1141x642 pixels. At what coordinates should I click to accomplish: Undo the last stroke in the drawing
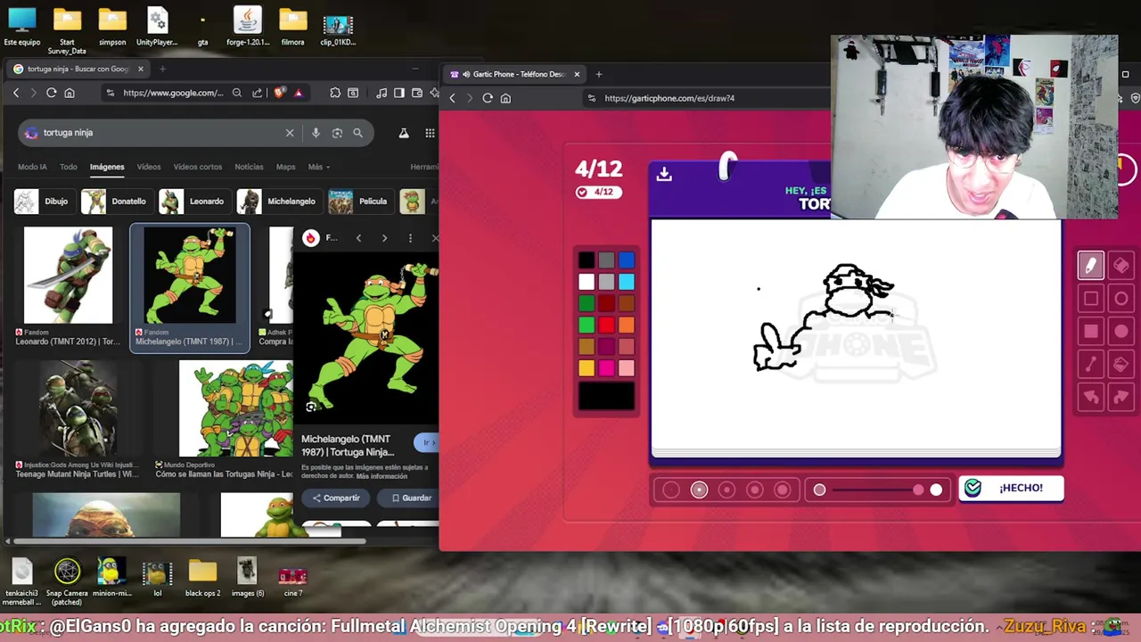click(1090, 397)
